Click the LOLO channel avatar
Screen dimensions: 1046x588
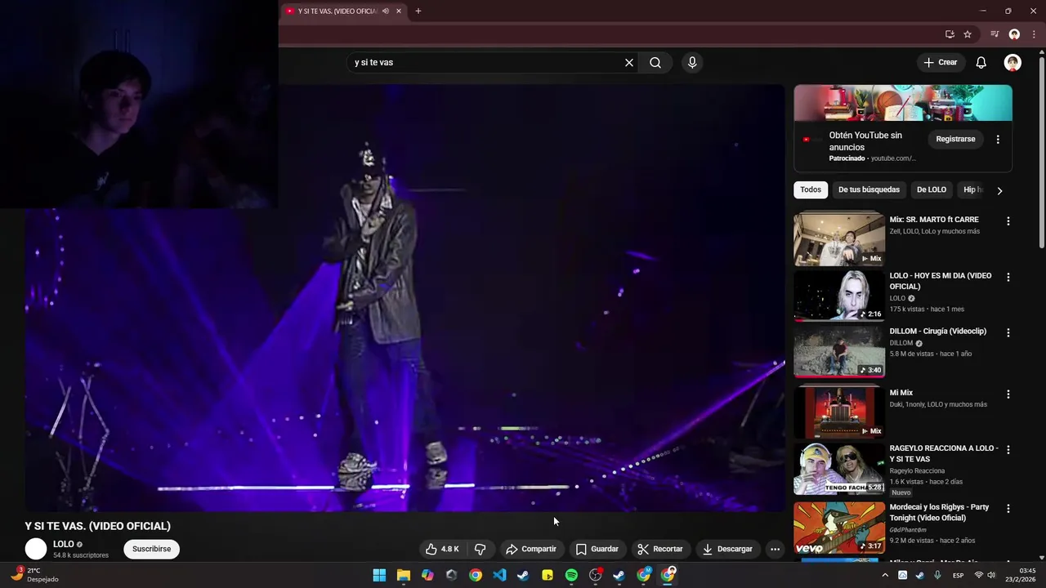coord(36,549)
